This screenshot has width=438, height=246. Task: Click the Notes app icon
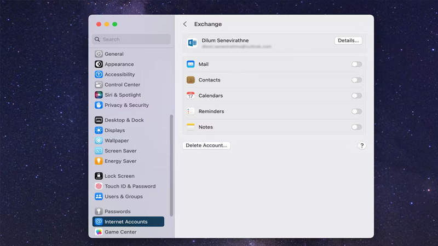[191, 127]
